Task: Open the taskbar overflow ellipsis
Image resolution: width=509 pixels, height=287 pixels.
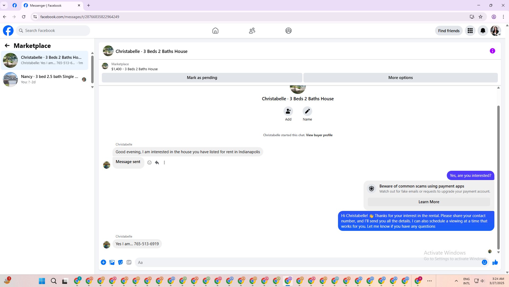Action: coord(429,281)
